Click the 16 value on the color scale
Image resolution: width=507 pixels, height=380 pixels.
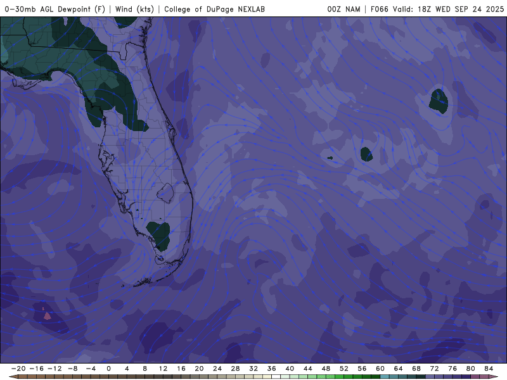[x=181, y=369]
